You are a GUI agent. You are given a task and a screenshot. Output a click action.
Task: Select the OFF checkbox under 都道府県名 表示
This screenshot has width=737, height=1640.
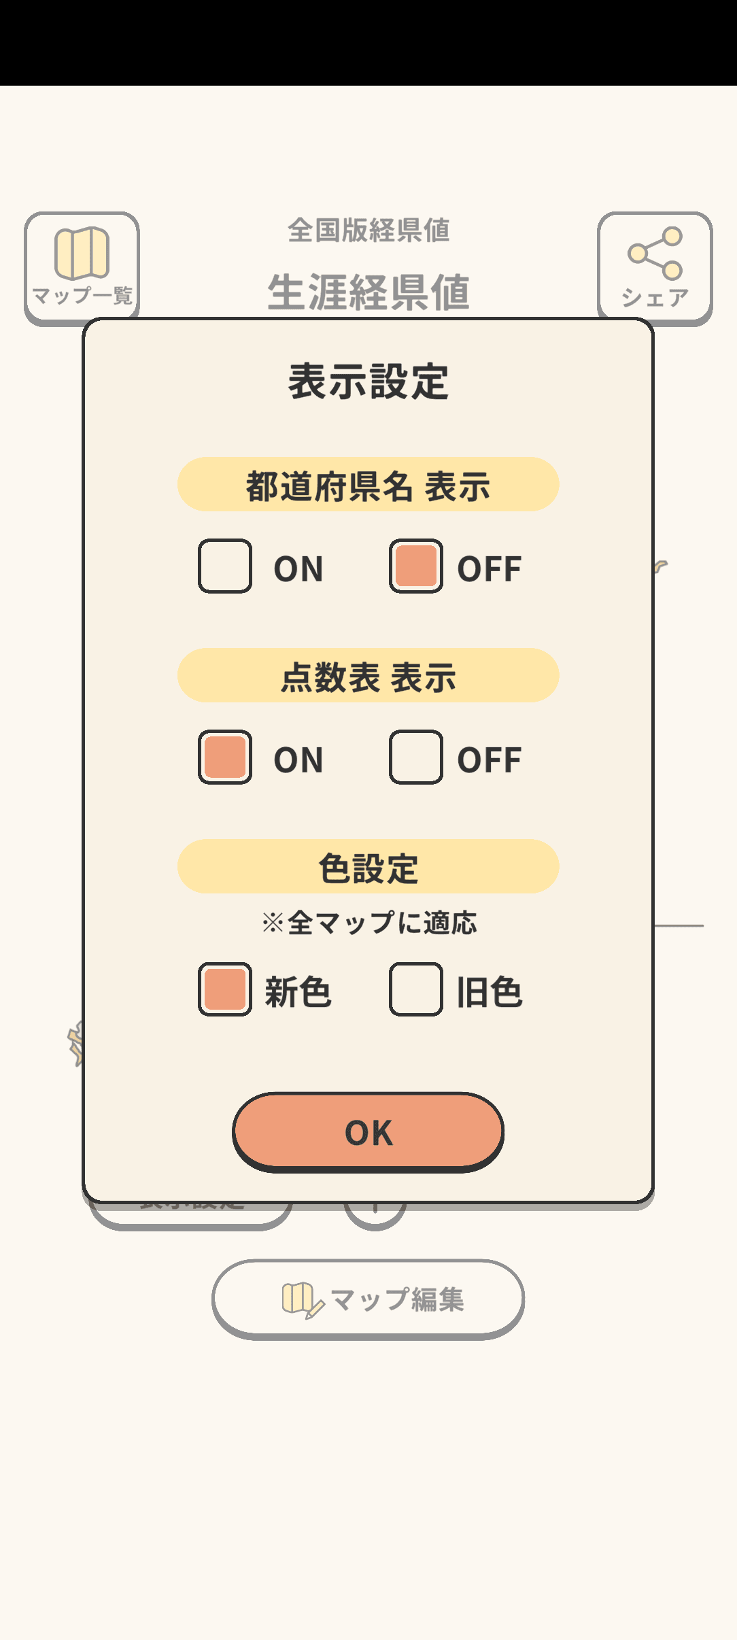point(416,566)
